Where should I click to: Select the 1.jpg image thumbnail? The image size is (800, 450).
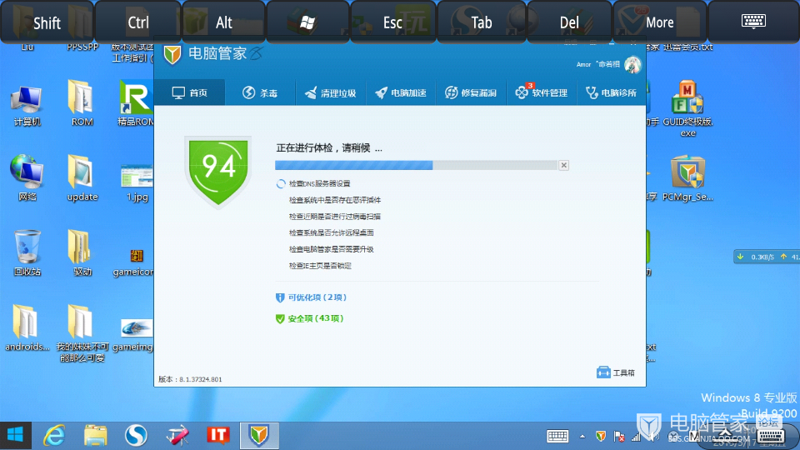coord(137,182)
